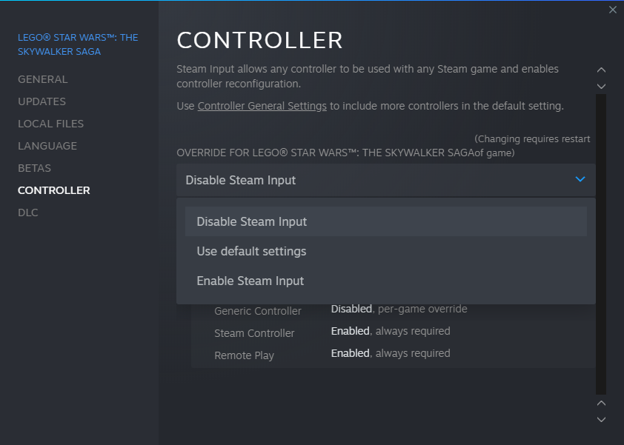Click the lower scroll-down arrow icon
The image size is (624, 445).
point(601,419)
